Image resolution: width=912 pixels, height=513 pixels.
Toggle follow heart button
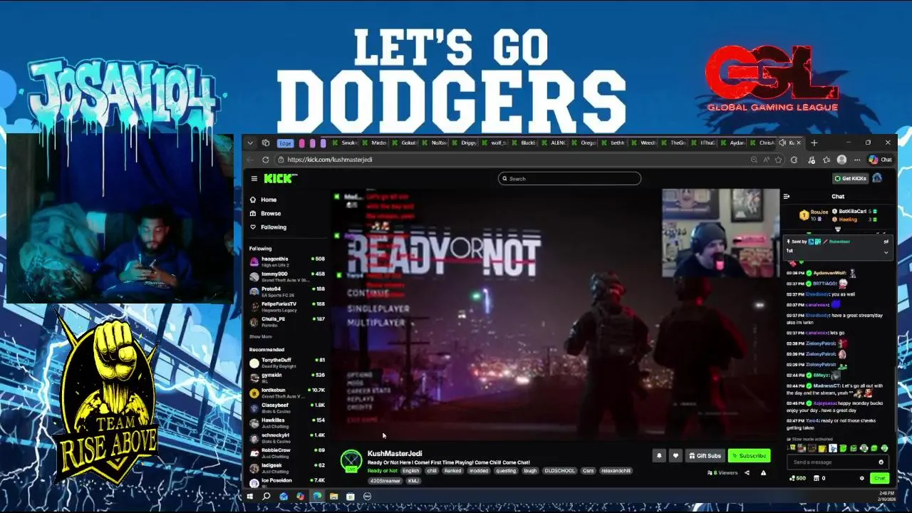tap(675, 456)
